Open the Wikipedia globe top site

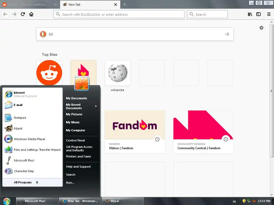pos(118,73)
